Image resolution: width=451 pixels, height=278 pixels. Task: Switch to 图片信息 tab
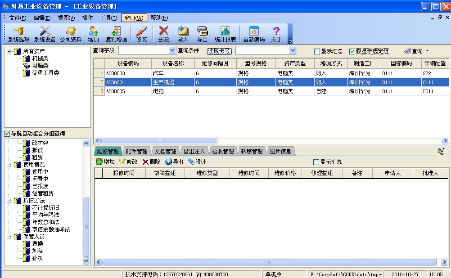pyautogui.click(x=280, y=152)
